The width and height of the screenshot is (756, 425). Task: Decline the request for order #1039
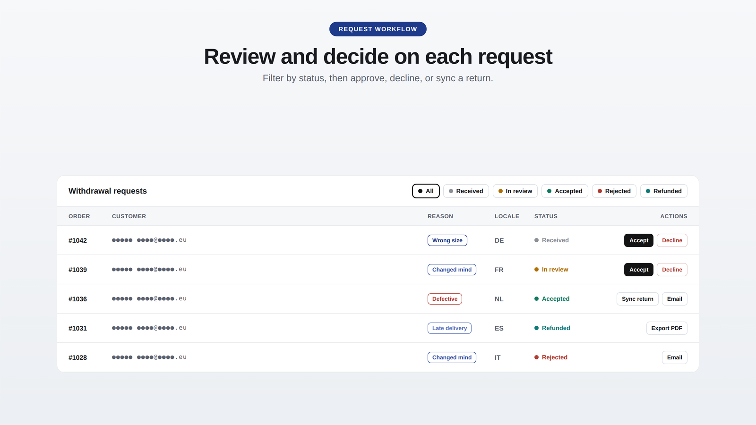[x=672, y=270]
